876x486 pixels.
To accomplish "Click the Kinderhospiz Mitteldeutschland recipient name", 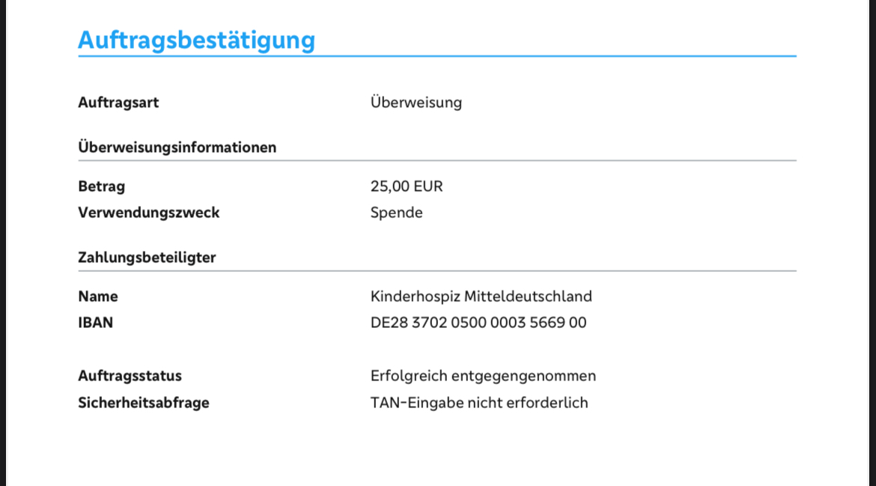I will pos(481,297).
